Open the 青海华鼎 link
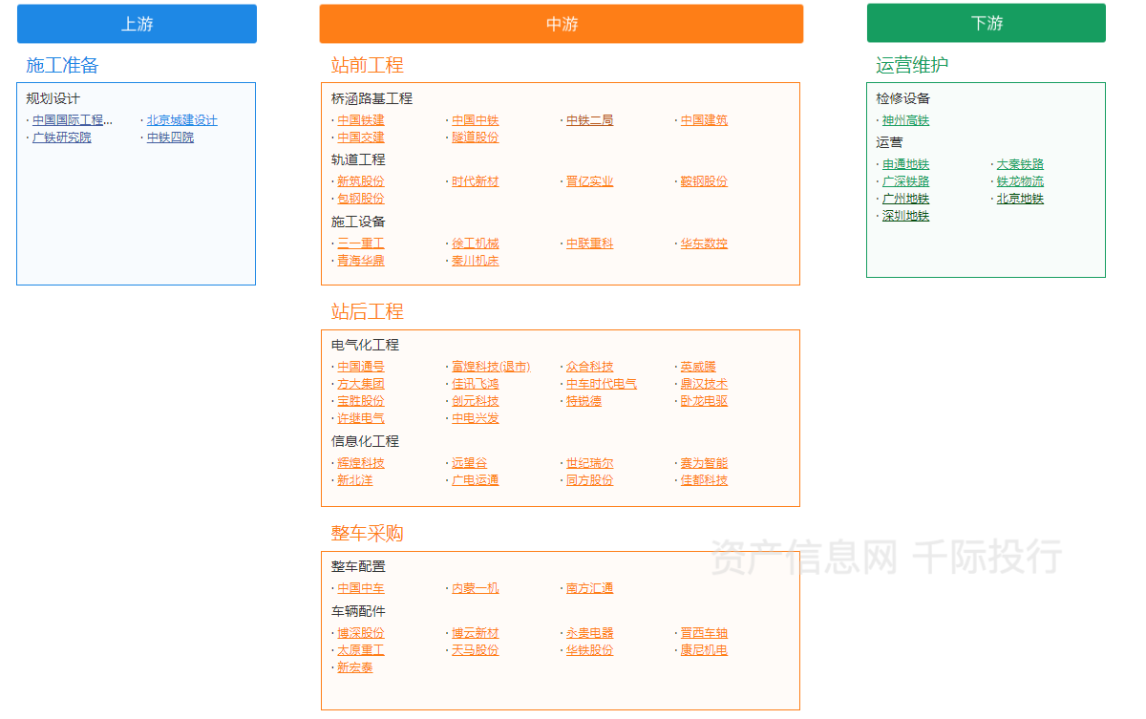Screen dimensions: 1146x719 pyautogui.click(x=361, y=261)
